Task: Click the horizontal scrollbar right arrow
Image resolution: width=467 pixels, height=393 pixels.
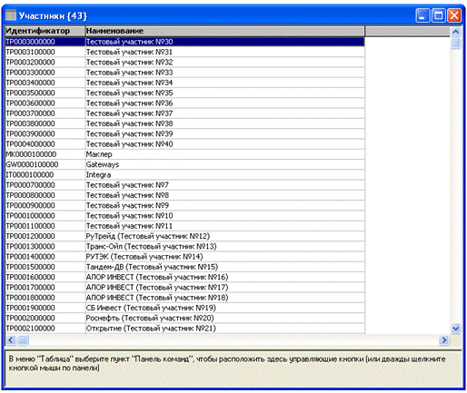Action: pos(444,340)
